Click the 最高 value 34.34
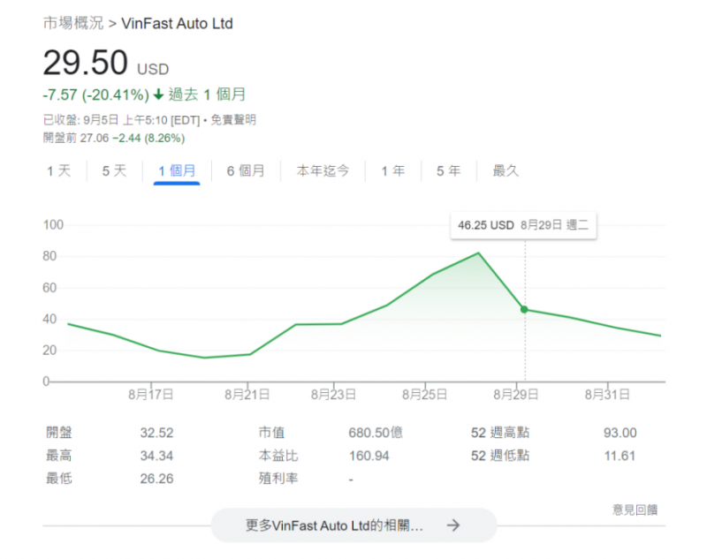The width and height of the screenshot is (707, 559). 156,456
